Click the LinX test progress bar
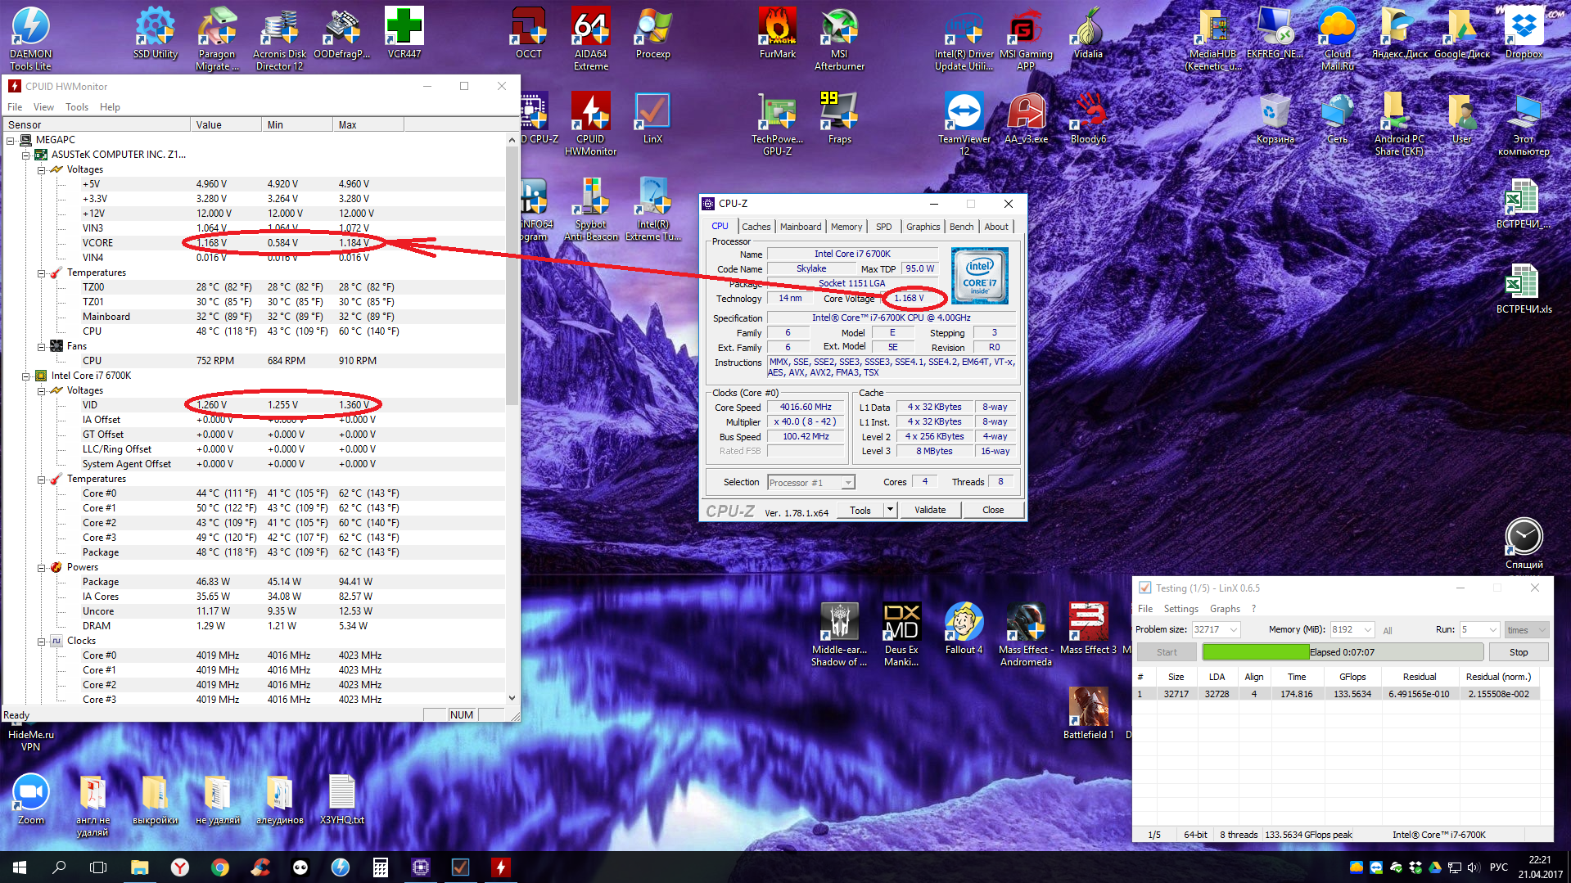The height and width of the screenshot is (883, 1571). 1343,652
